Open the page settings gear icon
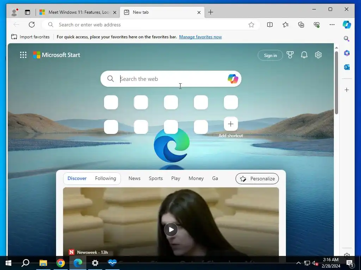The width and height of the screenshot is (361, 270). [x=318, y=55]
